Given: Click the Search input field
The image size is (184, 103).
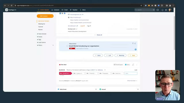Looking at the screenshot, I should click(x=145, y=10).
